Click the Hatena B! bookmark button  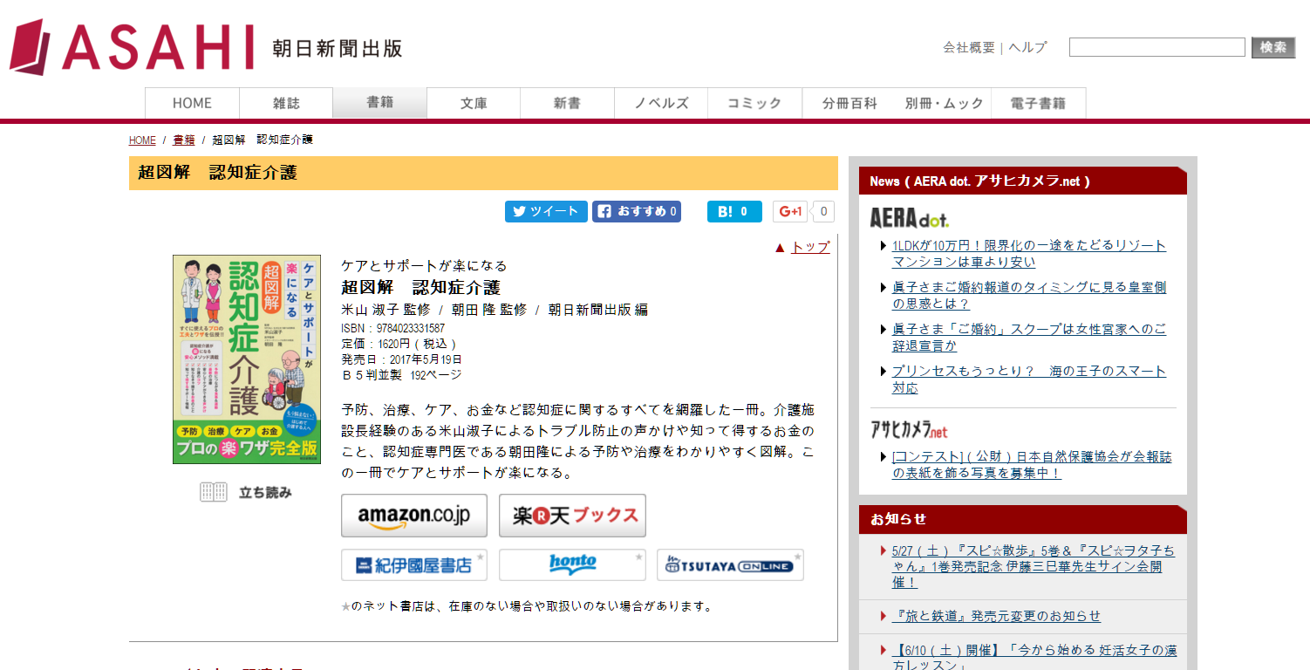pyautogui.click(x=734, y=211)
